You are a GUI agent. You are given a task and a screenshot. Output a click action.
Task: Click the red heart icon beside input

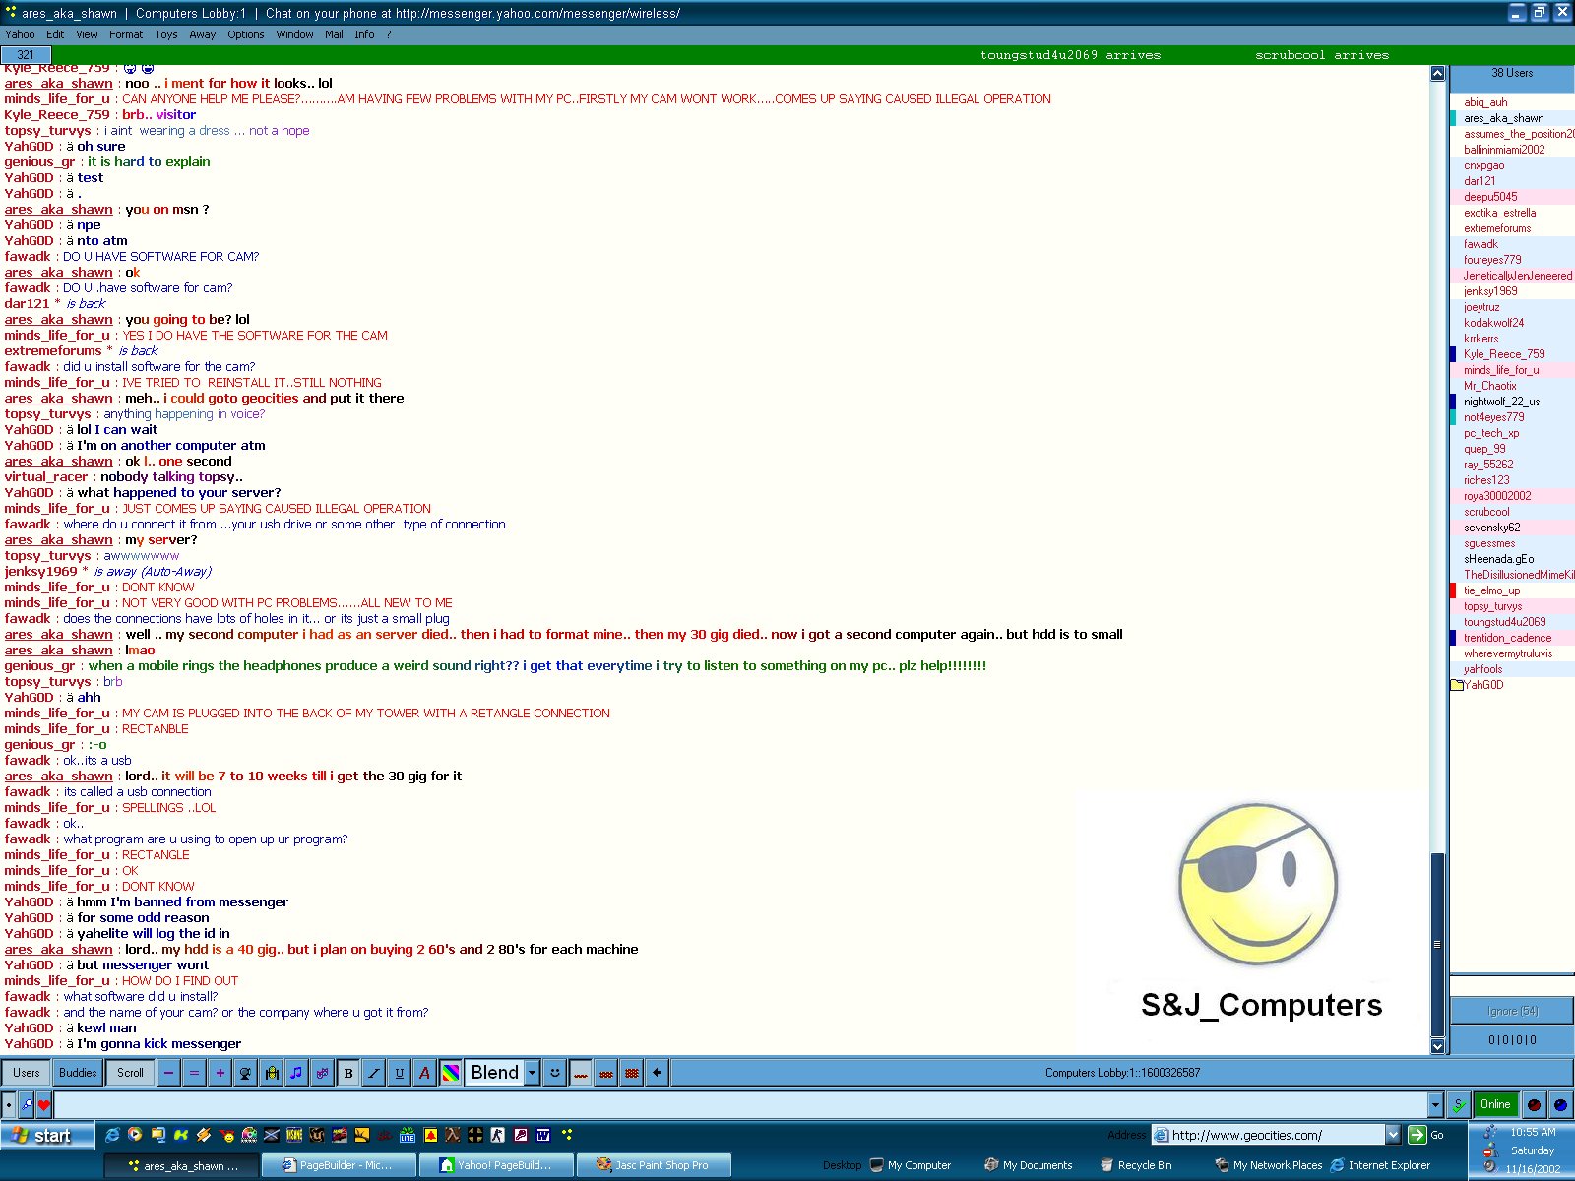44,1104
